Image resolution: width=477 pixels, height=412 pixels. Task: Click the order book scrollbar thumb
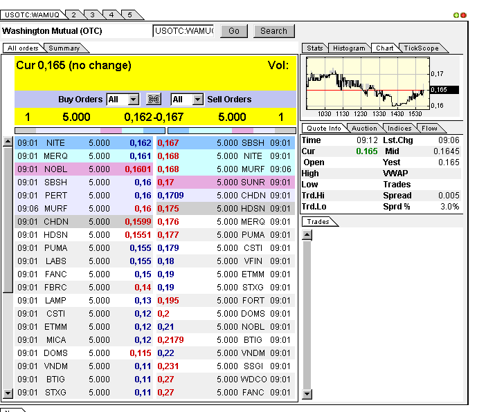click(8, 220)
